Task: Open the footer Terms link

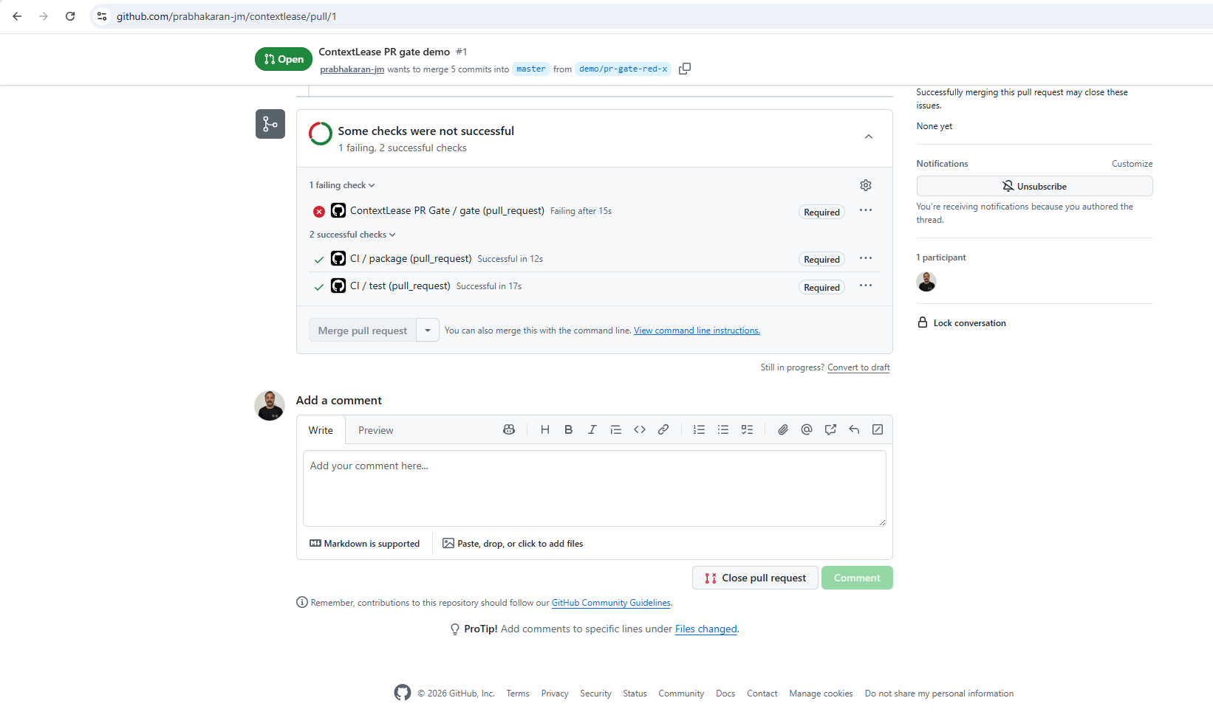Action: (x=517, y=694)
